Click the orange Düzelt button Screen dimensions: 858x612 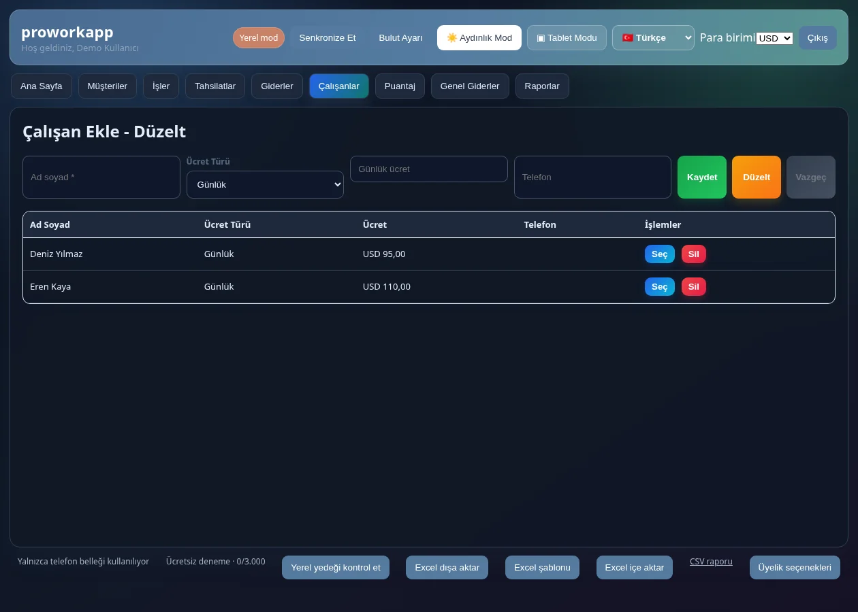click(757, 177)
